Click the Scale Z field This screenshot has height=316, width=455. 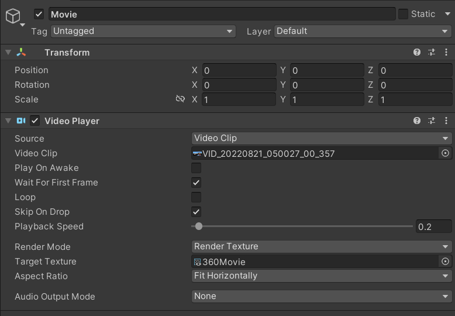click(x=415, y=99)
